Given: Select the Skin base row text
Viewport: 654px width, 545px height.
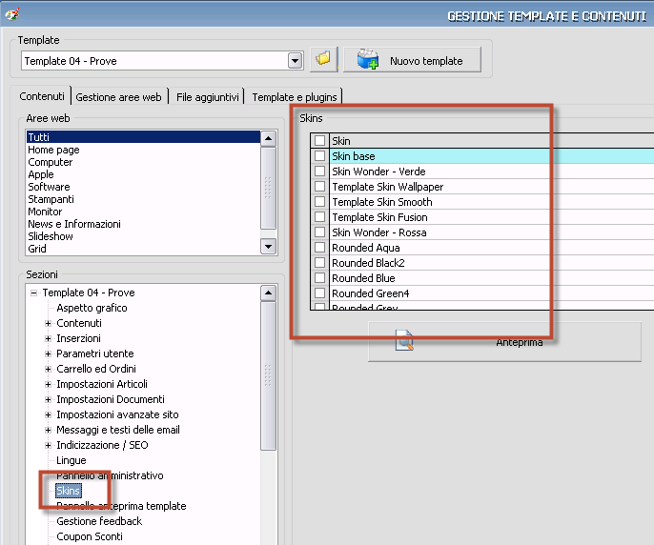Looking at the screenshot, I should click(354, 156).
